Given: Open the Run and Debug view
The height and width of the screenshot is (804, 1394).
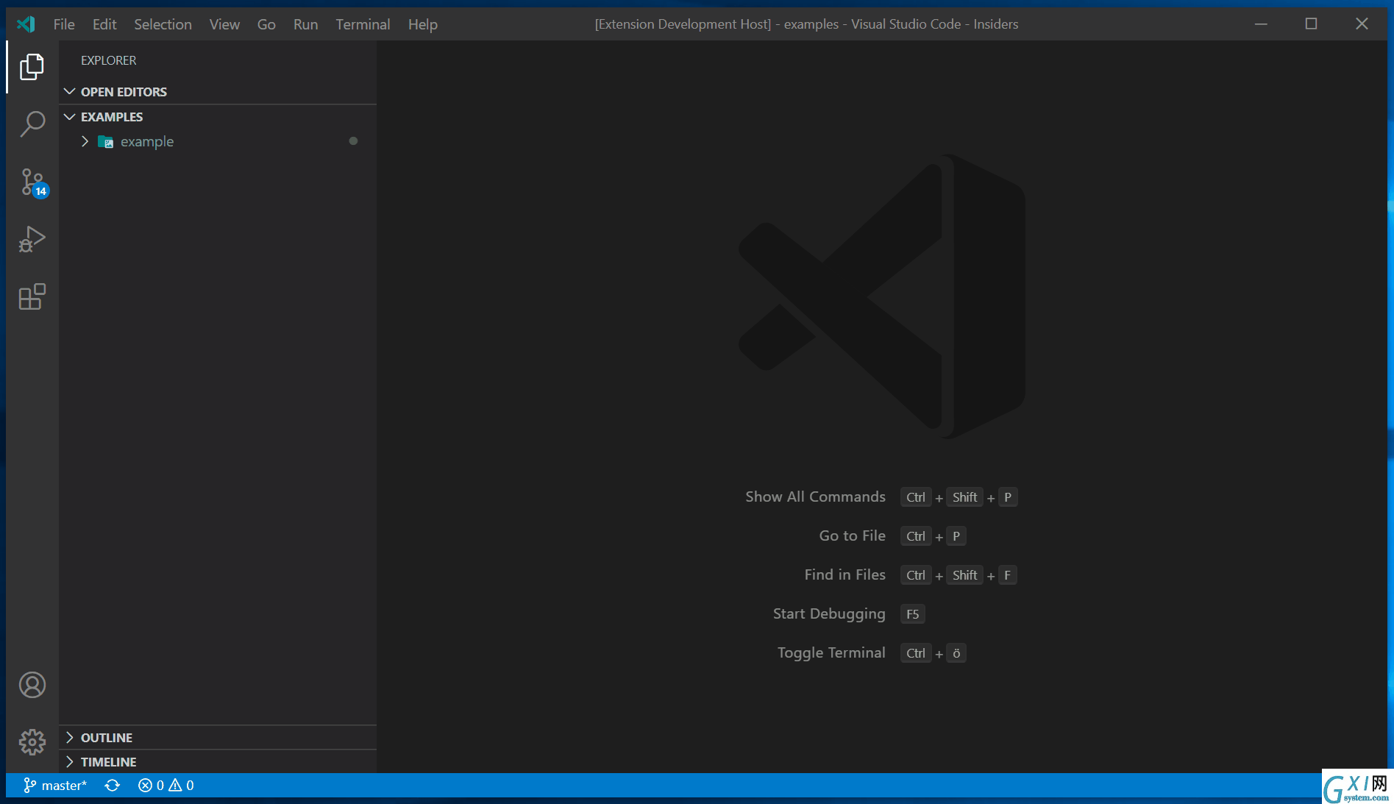Looking at the screenshot, I should (x=32, y=239).
